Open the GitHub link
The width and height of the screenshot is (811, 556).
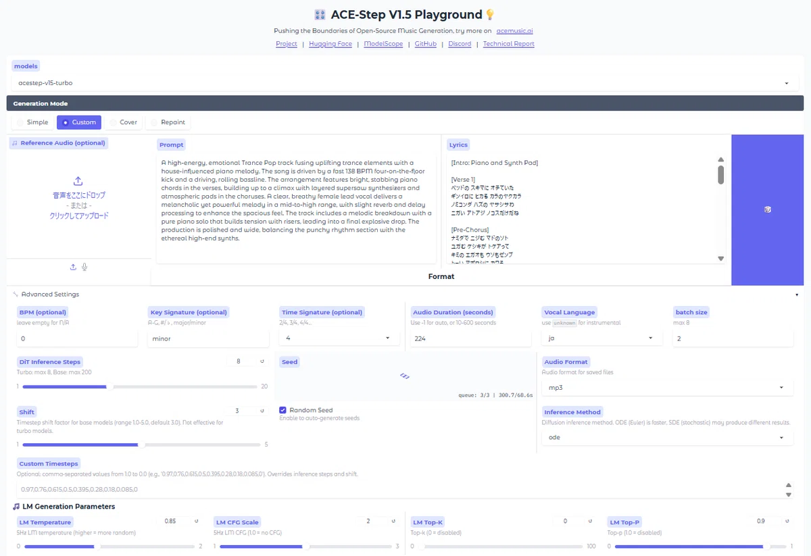426,44
